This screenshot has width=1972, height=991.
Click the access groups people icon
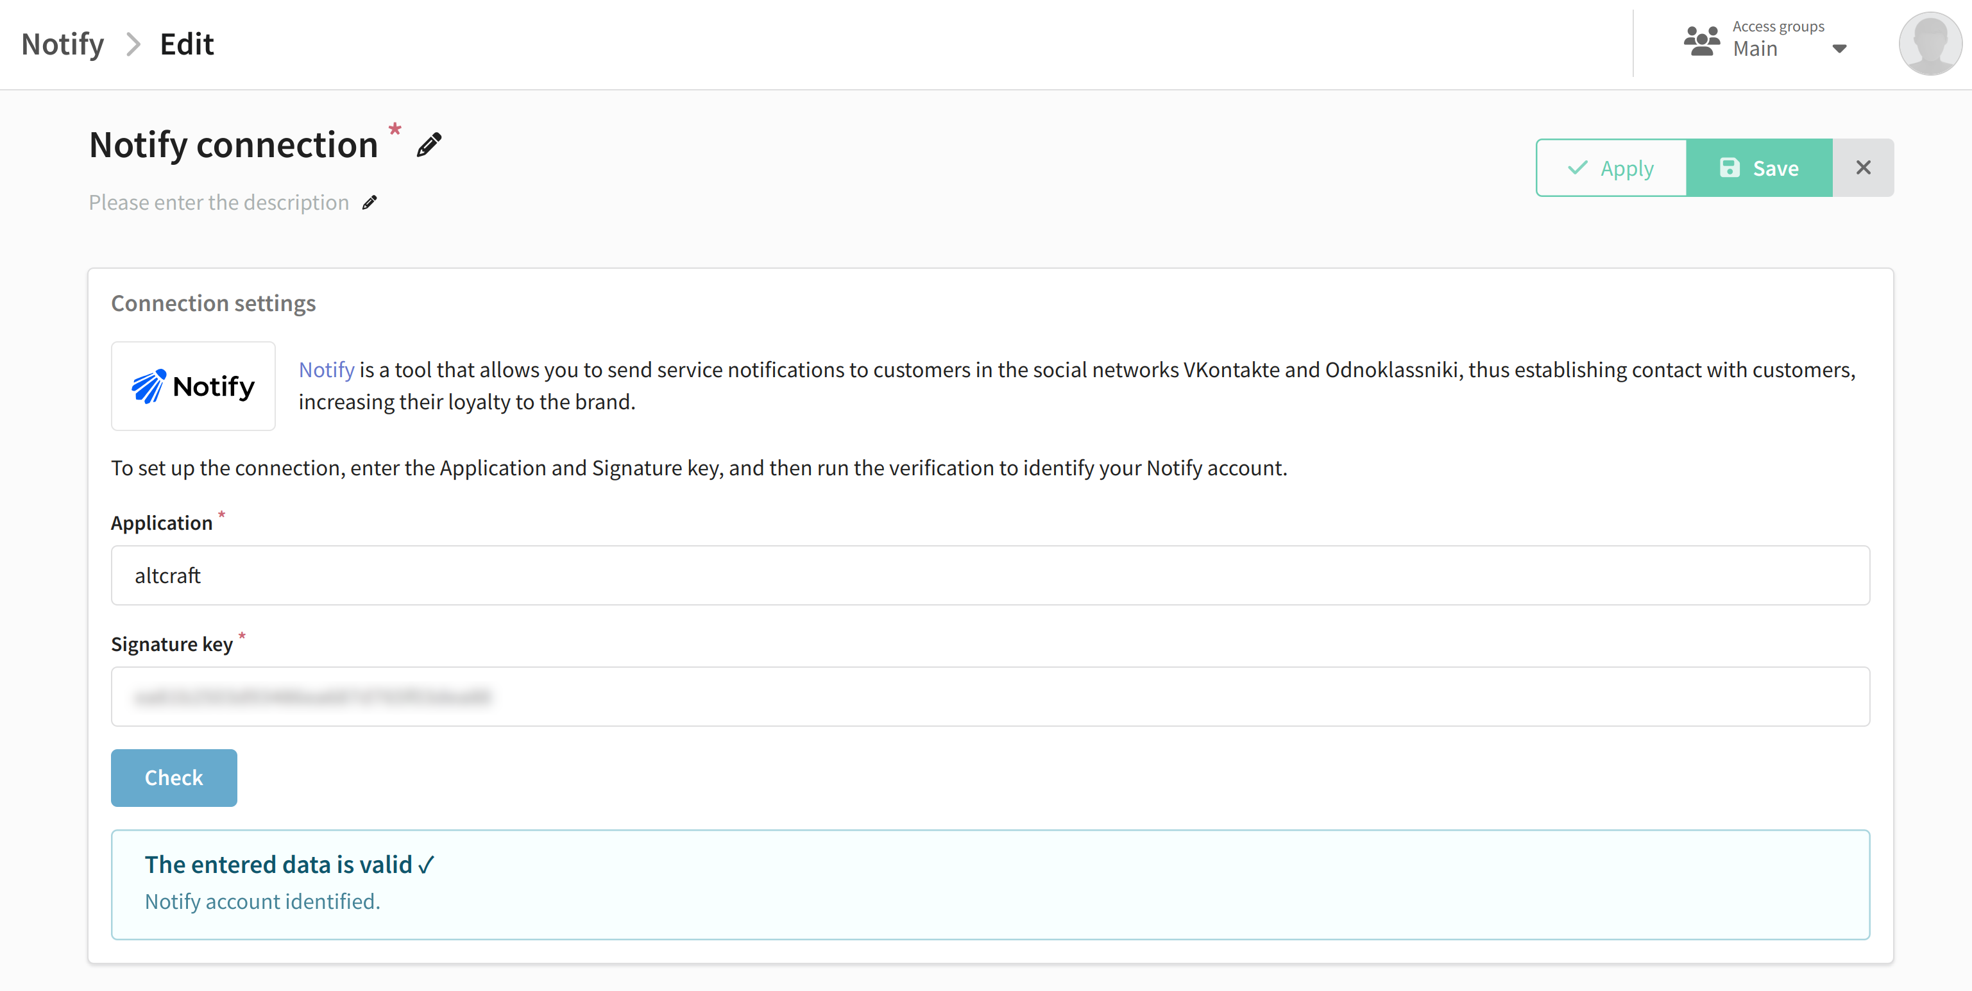1702,40
